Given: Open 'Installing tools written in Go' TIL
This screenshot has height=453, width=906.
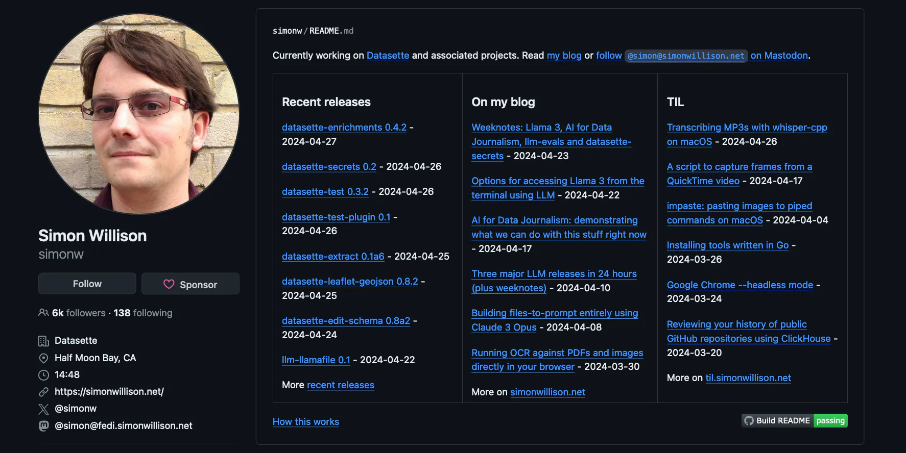Looking at the screenshot, I should tap(728, 245).
